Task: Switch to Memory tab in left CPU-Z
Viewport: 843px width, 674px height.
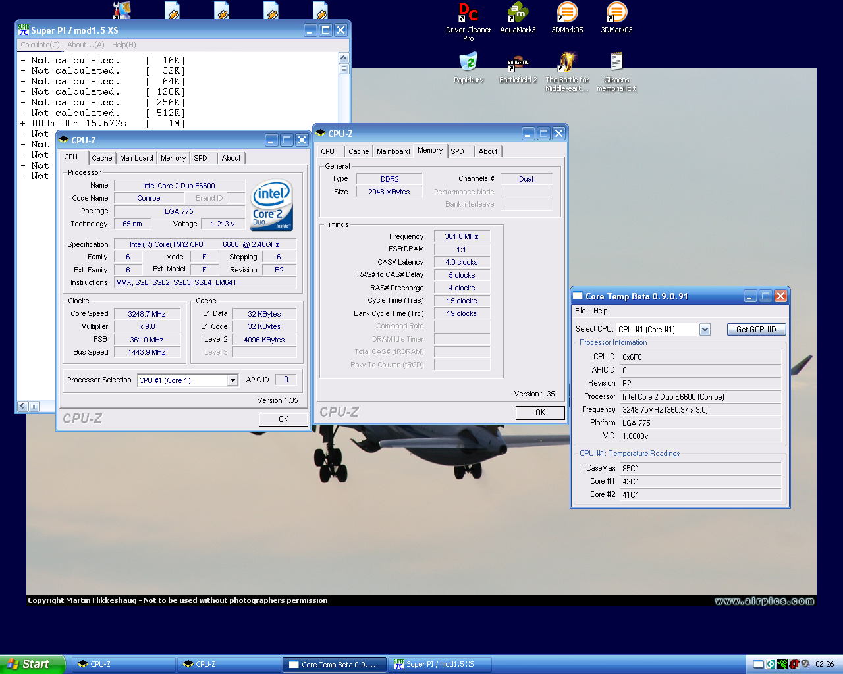Action: (173, 158)
